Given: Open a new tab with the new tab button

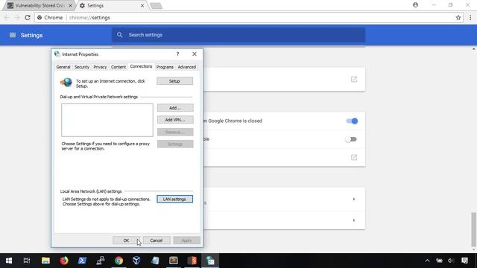Looking at the screenshot, I should 156,5.
